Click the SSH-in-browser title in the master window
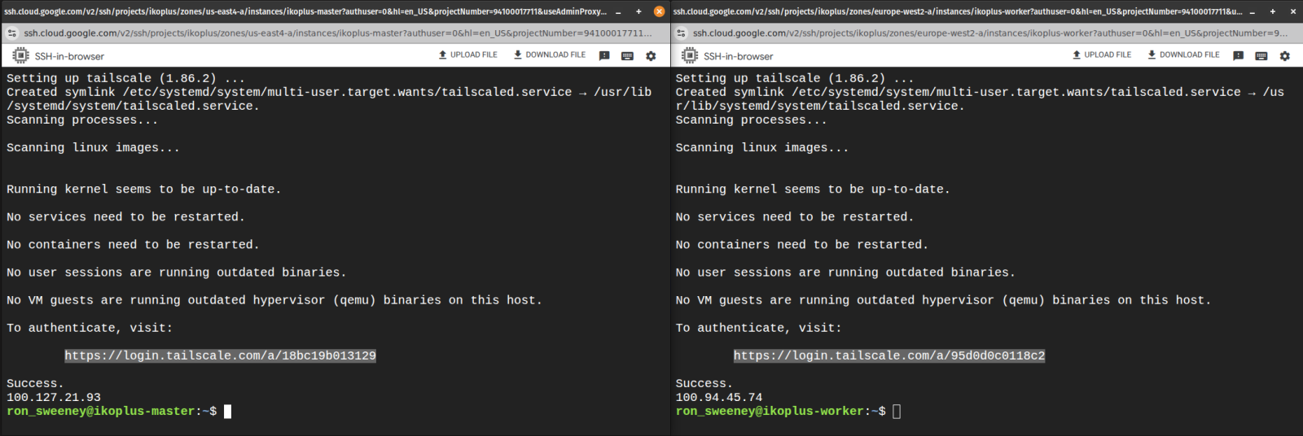Screen dimensions: 1303x436 click(x=69, y=56)
